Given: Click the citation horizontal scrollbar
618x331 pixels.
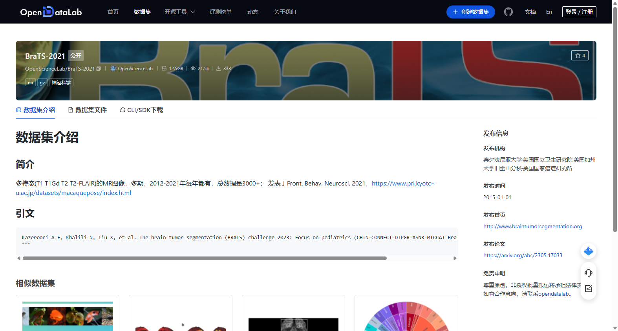Looking at the screenshot, I should click(x=205, y=258).
